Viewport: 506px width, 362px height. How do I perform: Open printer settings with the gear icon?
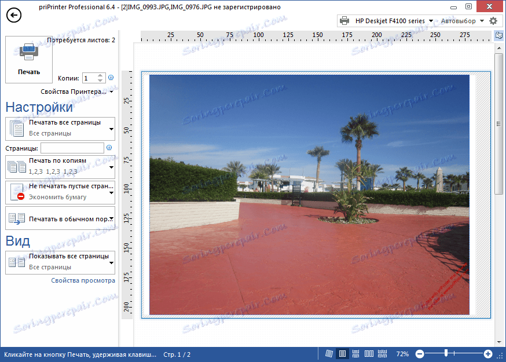pyautogui.click(x=493, y=21)
